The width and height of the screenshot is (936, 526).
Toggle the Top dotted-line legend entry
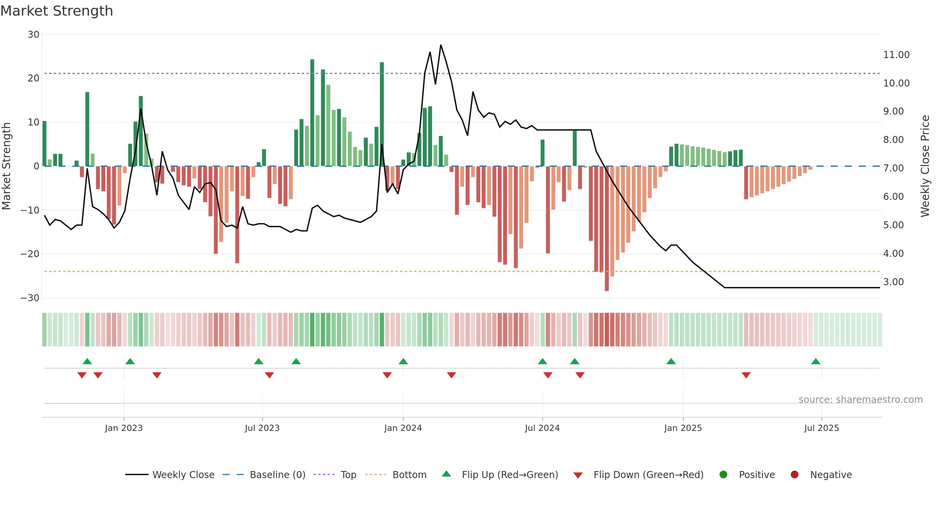point(335,475)
